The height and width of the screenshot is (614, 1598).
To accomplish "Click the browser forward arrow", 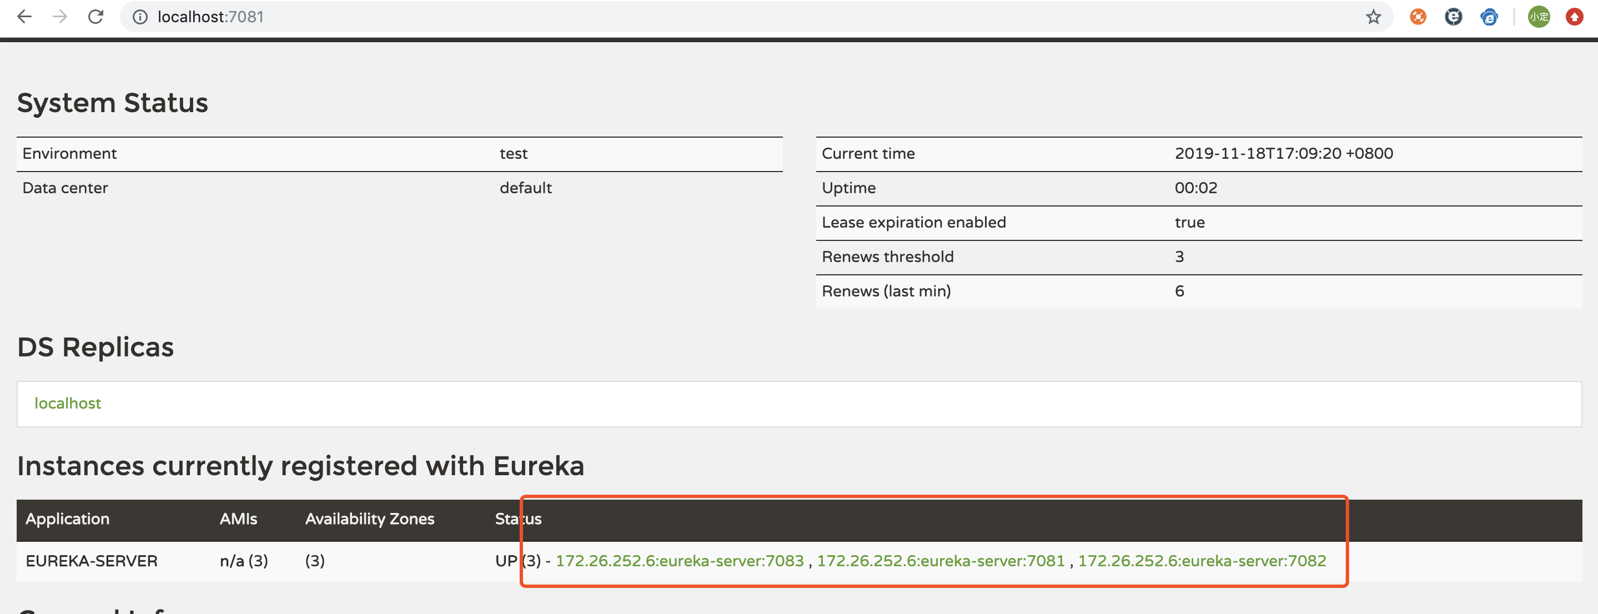I will click(x=60, y=17).
